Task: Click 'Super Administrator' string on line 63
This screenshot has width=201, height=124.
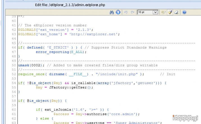Action: (137, 123)
